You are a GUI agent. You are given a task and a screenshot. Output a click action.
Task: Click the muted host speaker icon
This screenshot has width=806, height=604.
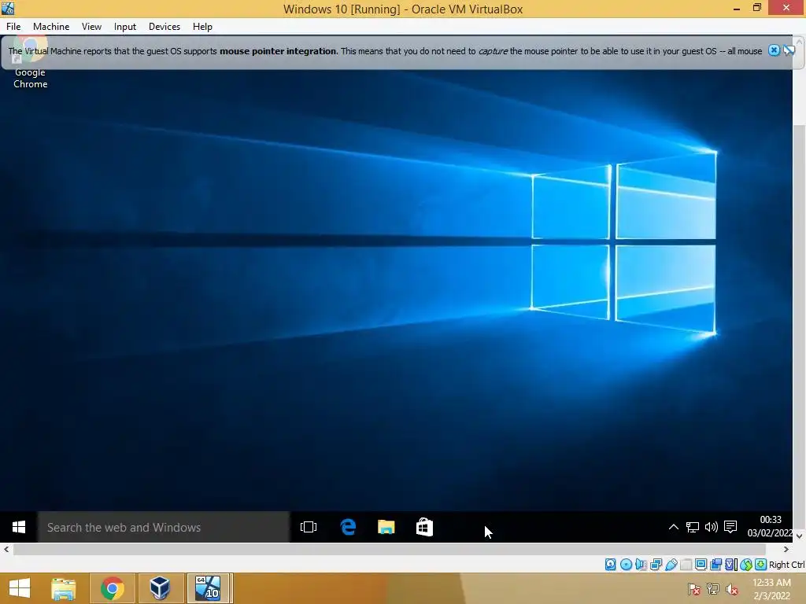[x=732, y=589]
